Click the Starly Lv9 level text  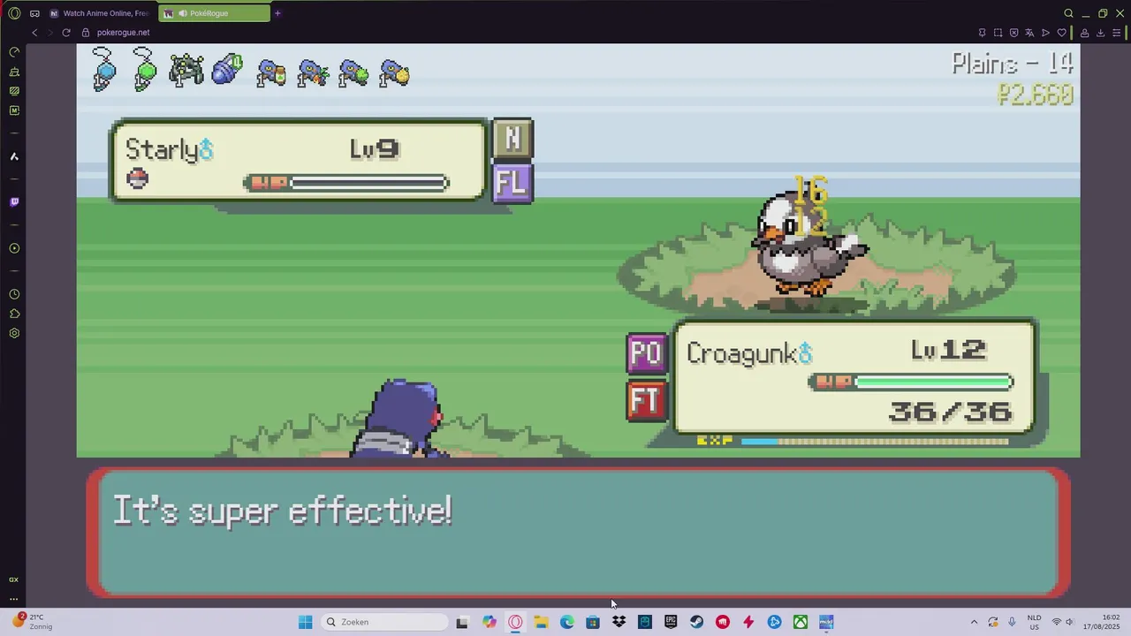pyautogui.click(x=375, y=148)
